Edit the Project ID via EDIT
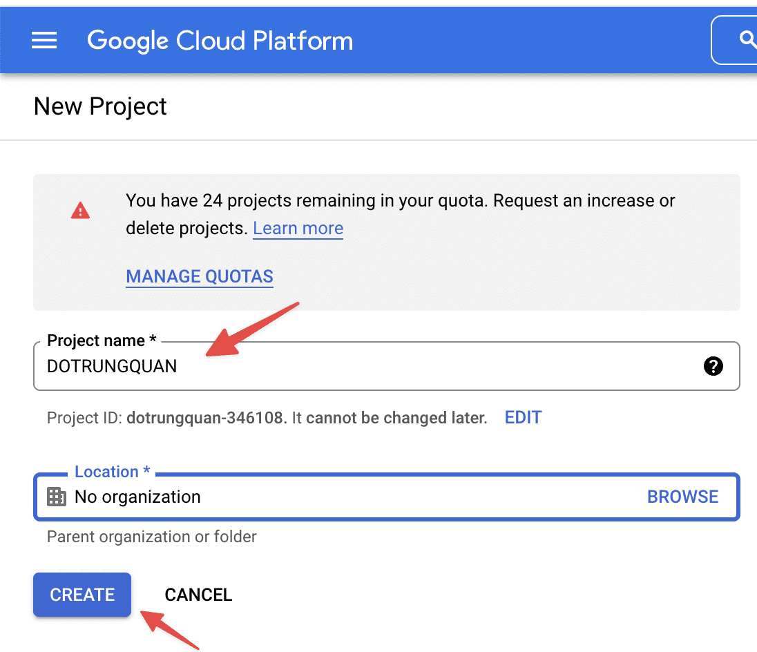Screen dimensions: 757x652 (523, 417)
